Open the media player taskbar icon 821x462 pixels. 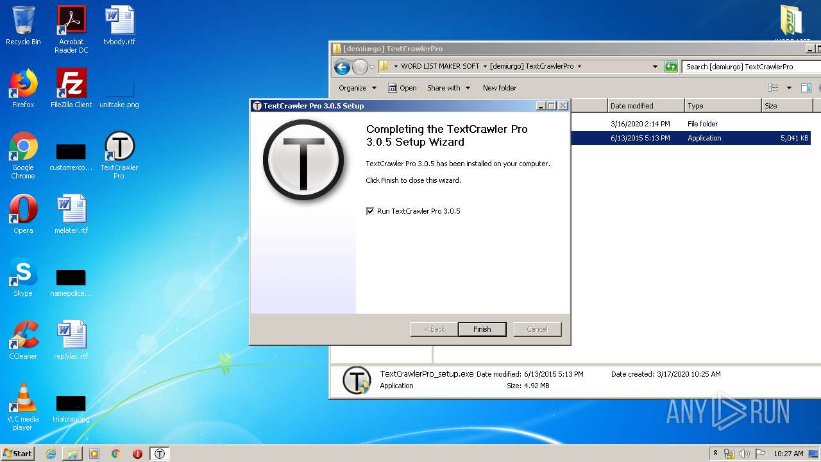click(94, 454)
